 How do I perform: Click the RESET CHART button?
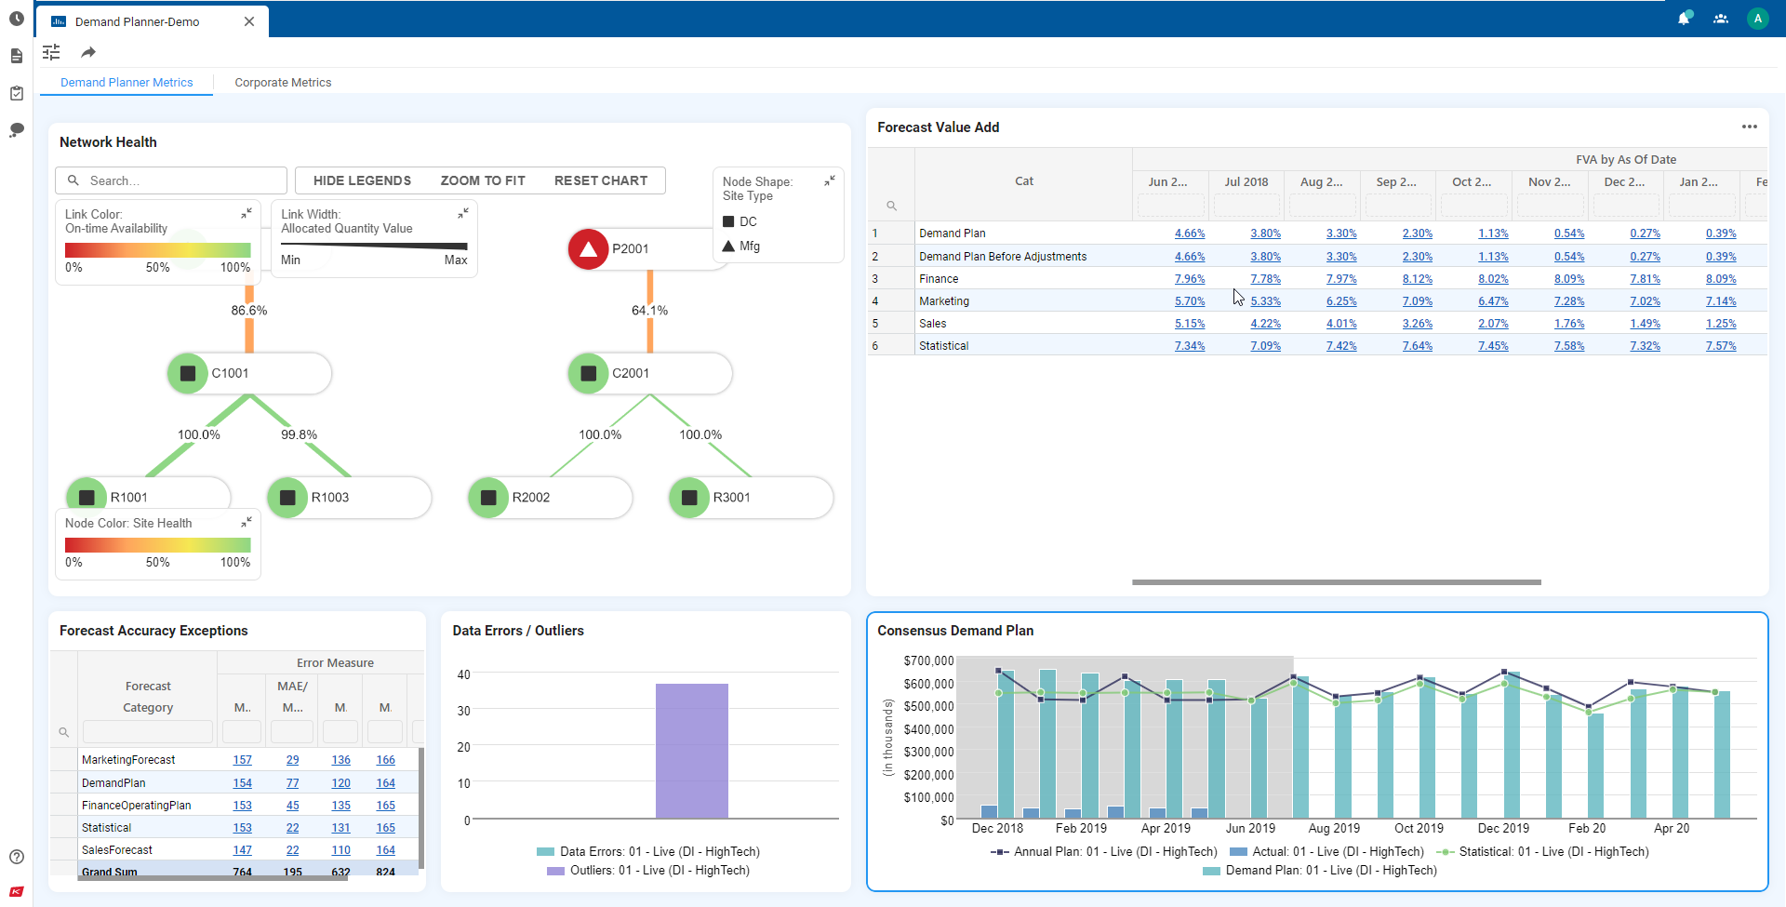600,180
